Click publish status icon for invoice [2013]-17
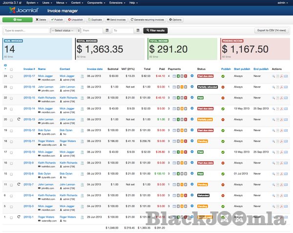This screenshot has width=293, height=233. (223, 76)
